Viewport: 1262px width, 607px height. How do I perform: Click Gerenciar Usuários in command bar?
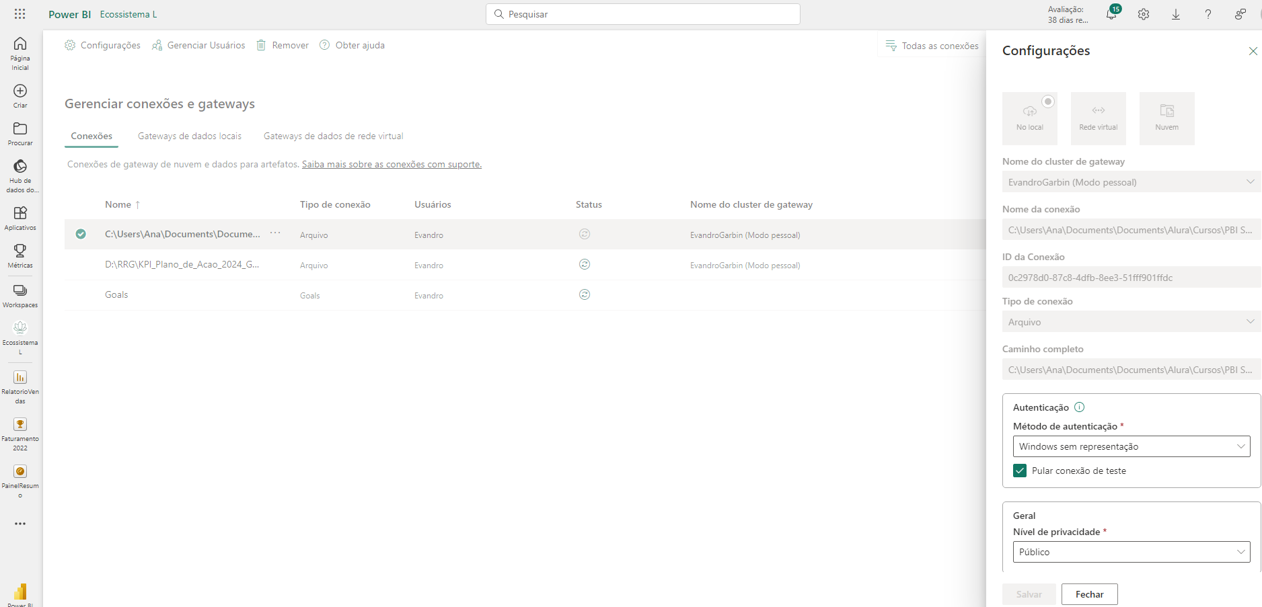[x=198, y=45]
